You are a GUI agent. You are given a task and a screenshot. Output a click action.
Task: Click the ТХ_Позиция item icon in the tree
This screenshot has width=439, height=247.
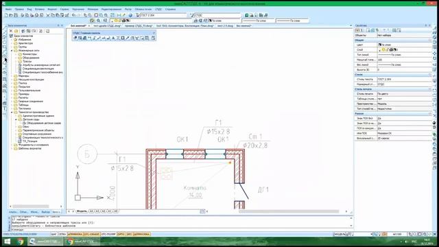pos(20,141)
